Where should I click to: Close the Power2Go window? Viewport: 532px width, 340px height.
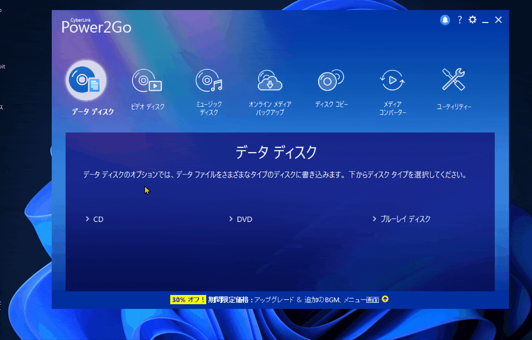point(498,20)
